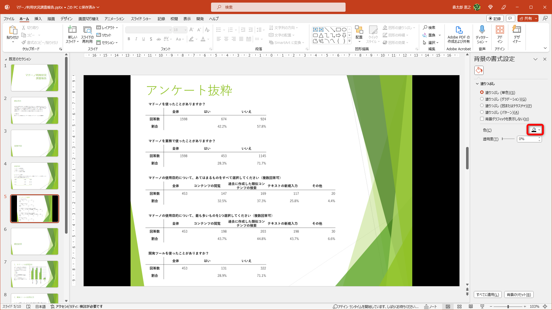The height and width of the screenshot is (310, 552).
Task: Expand the Layout (レイアウト) dropdown
Action: [x=107, y=28]
